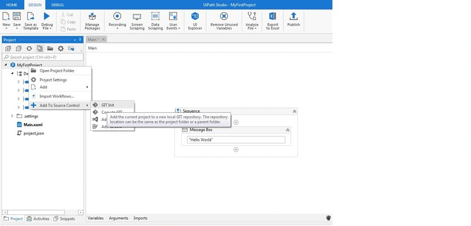Expand all nodes in Project panel
The width and height of the screenshot is (471, 226).
click(8, 48)
